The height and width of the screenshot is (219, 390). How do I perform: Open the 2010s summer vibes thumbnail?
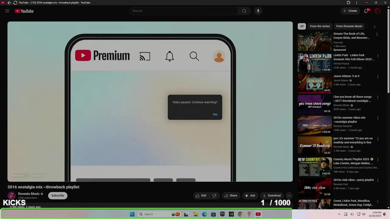(315, 125)
